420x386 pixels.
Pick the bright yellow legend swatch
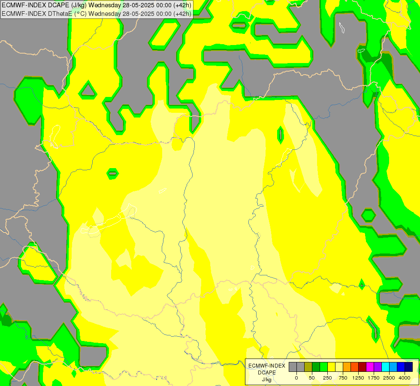coord(332,367)
